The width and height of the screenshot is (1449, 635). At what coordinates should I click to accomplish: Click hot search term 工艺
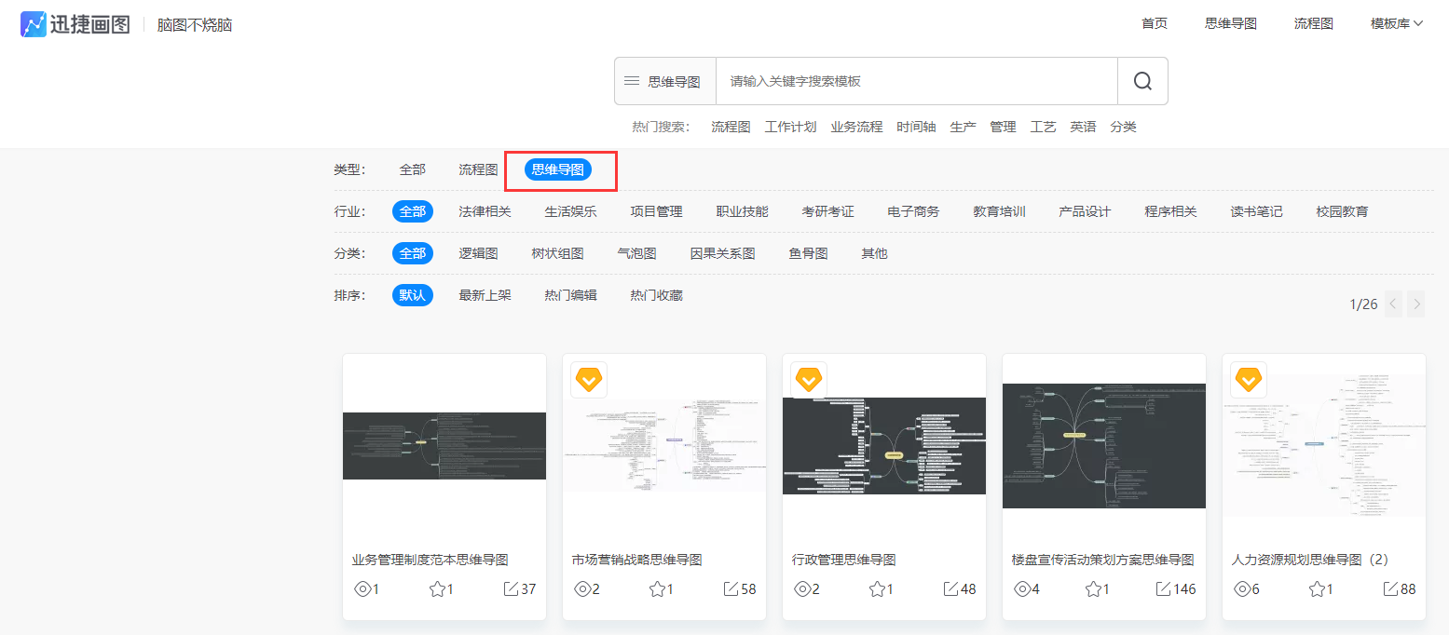pos(1043,127)
